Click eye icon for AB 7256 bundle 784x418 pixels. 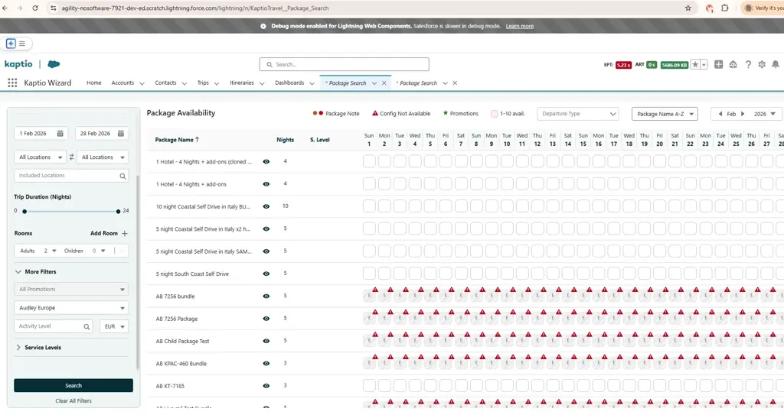pos(266,296)
